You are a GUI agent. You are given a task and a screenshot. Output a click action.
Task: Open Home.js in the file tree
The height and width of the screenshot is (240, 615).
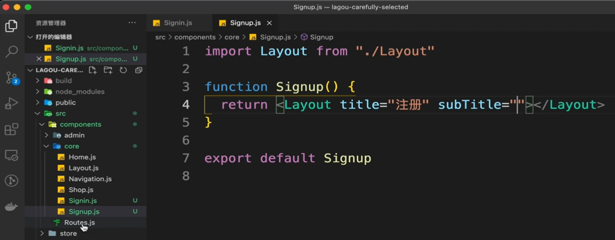point(82,157)
